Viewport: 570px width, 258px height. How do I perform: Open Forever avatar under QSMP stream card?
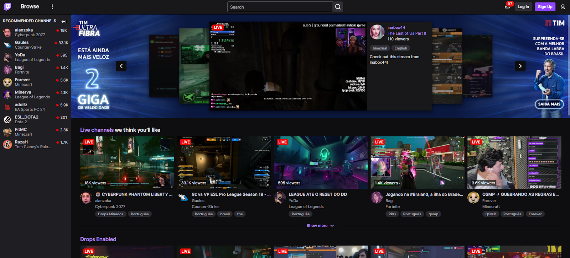point(473,198)
